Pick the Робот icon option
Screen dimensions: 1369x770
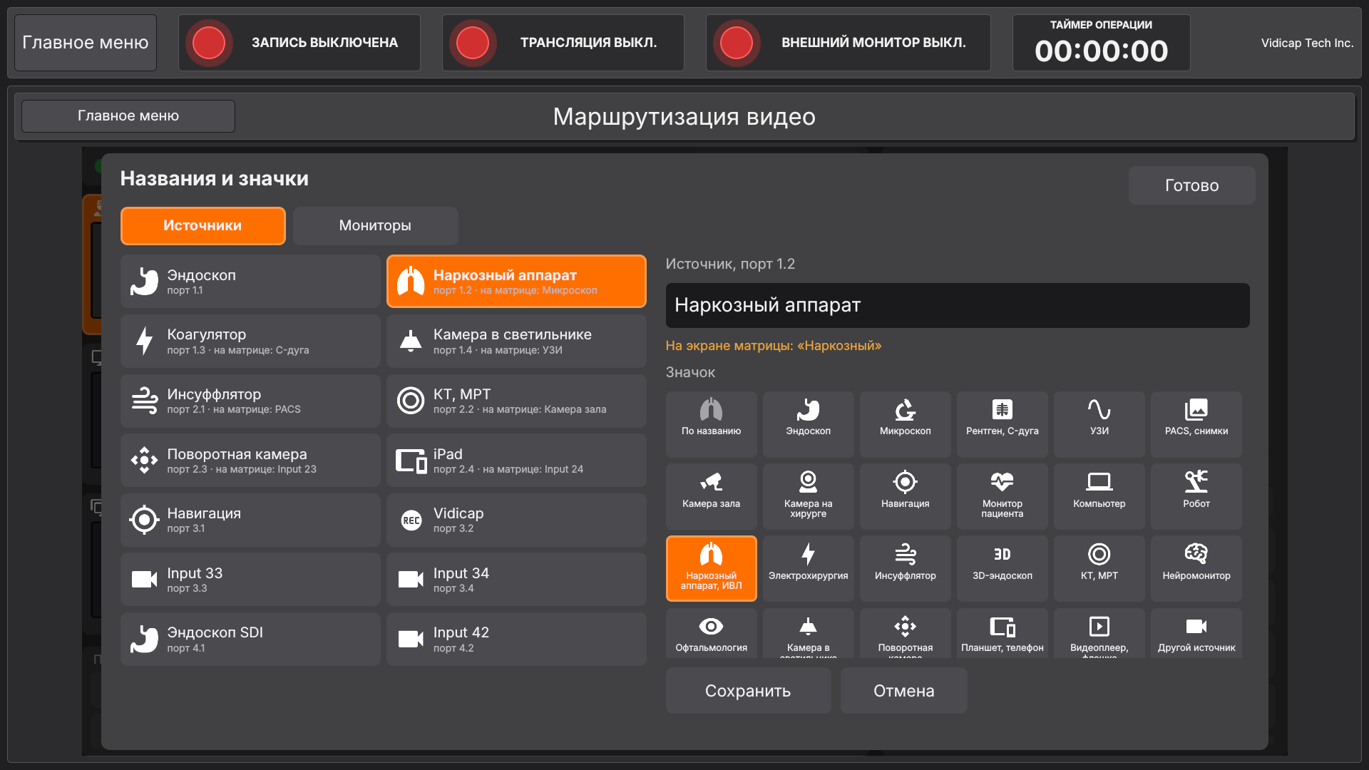pos(1196,496)
